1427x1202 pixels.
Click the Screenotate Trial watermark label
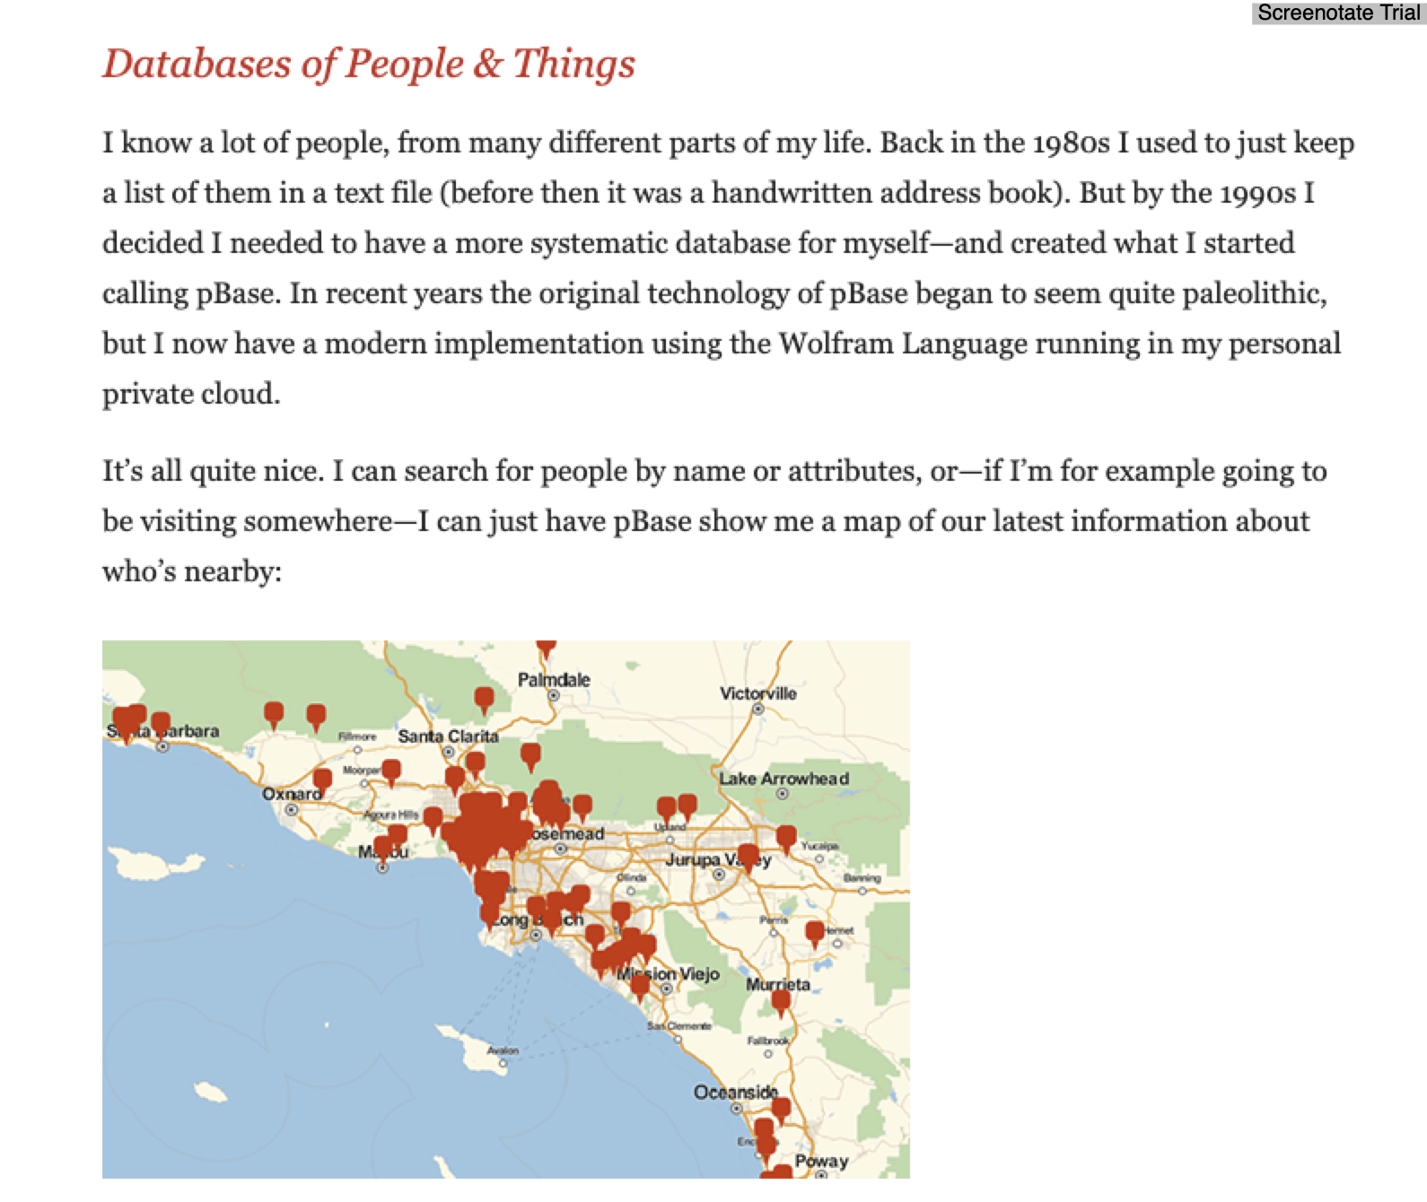pos(1338,13)
